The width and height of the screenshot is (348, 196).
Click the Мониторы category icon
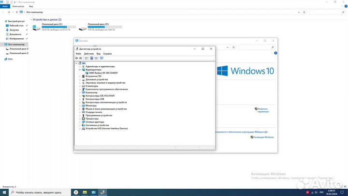(x=84, y=106)
